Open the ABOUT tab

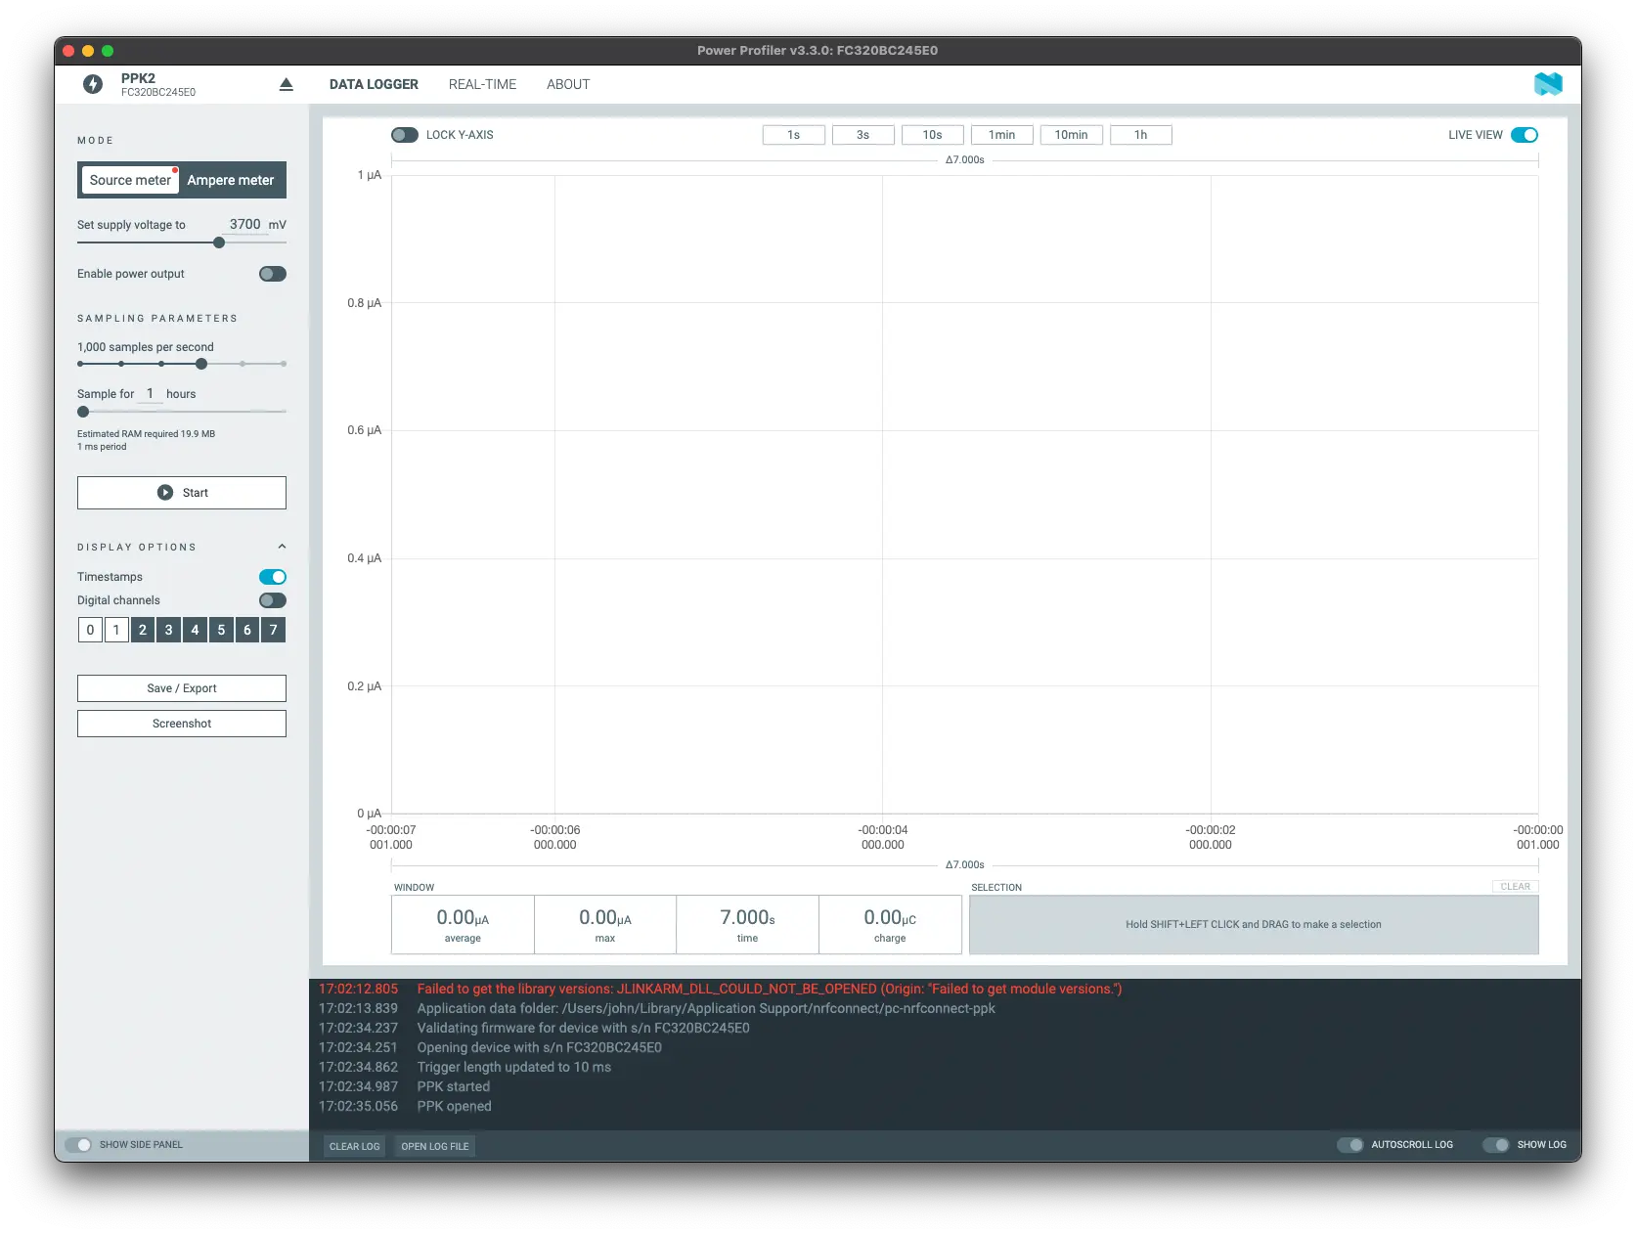[568, 84]
